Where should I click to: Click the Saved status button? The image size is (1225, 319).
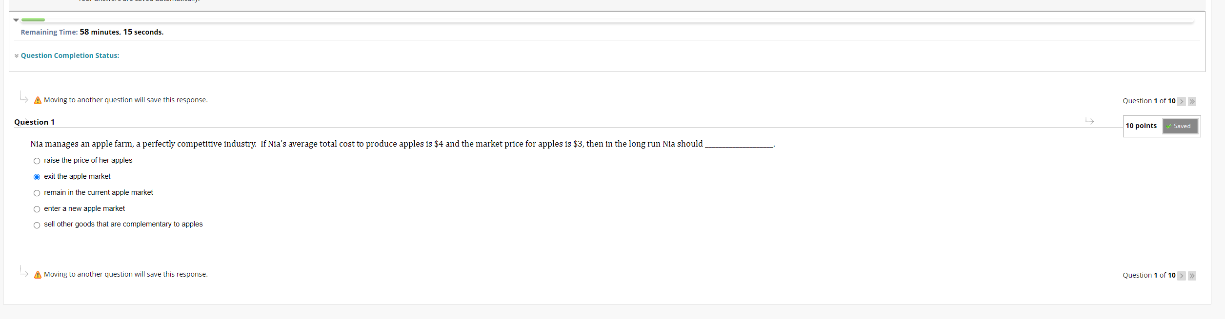point(1180,126)
